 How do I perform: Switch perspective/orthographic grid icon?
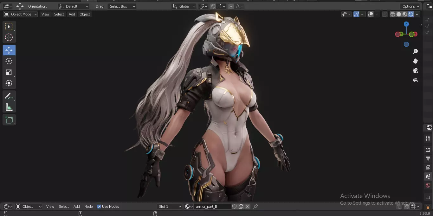[415, 80]
